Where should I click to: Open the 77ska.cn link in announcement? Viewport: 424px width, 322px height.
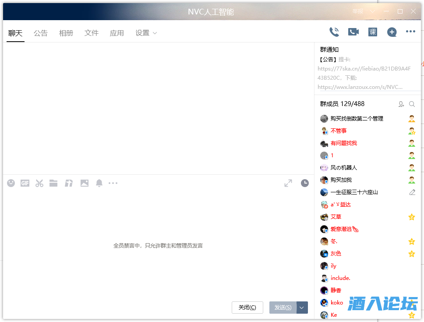tap(364, 73)
